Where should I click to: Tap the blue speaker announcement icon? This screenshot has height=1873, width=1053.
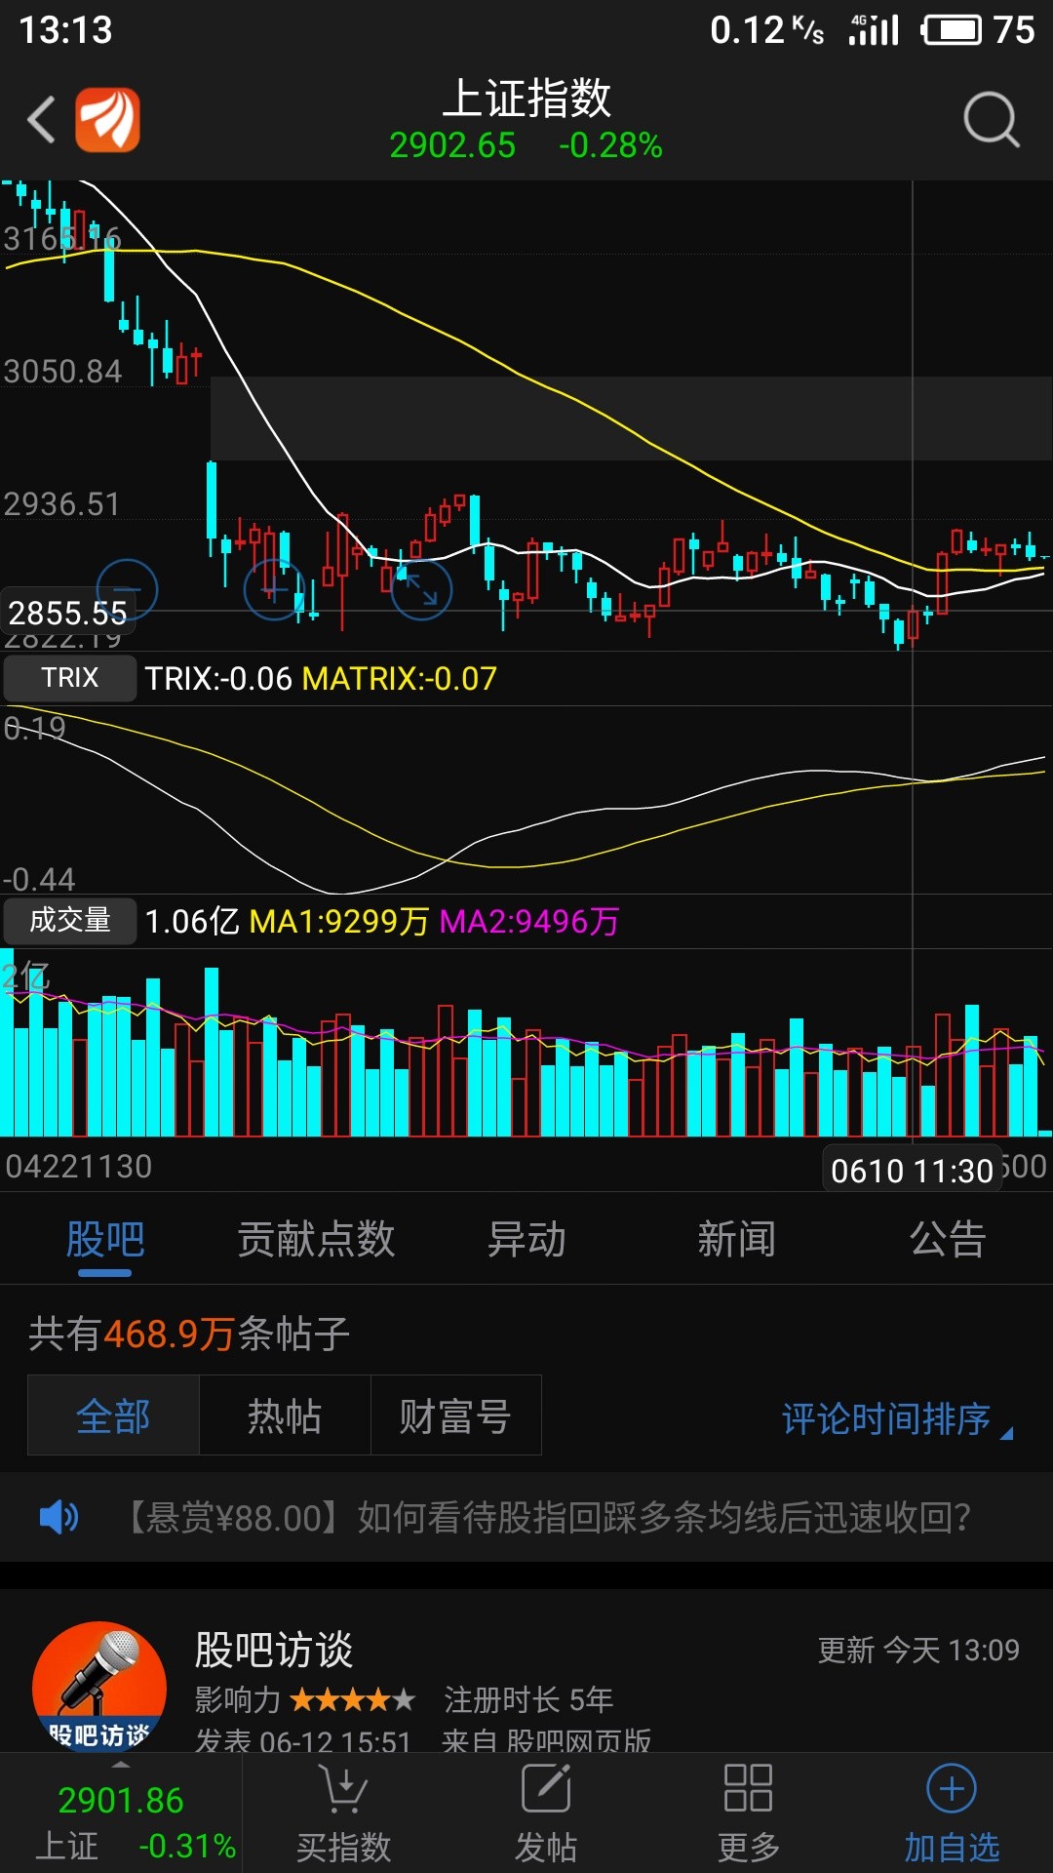click(x=58, y=1518)
